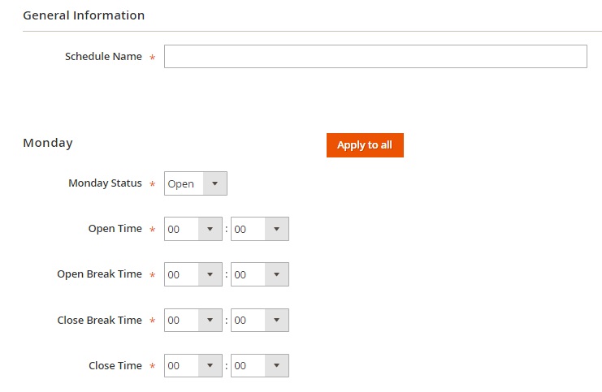Open the Open Time minute dropdown

[x=259, y=229]
